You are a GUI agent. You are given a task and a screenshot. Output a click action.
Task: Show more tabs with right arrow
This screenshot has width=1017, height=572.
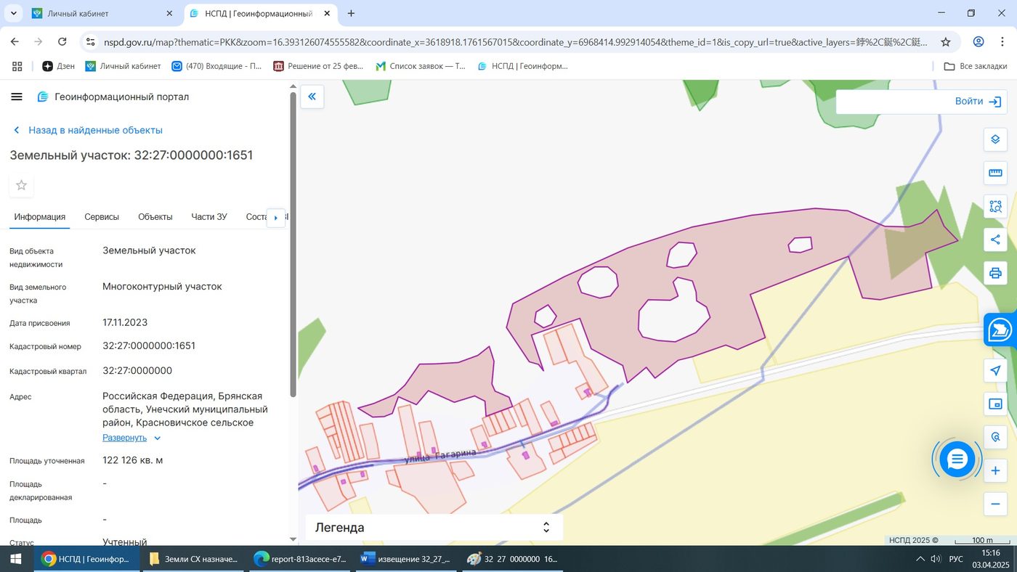coord(276,217)
